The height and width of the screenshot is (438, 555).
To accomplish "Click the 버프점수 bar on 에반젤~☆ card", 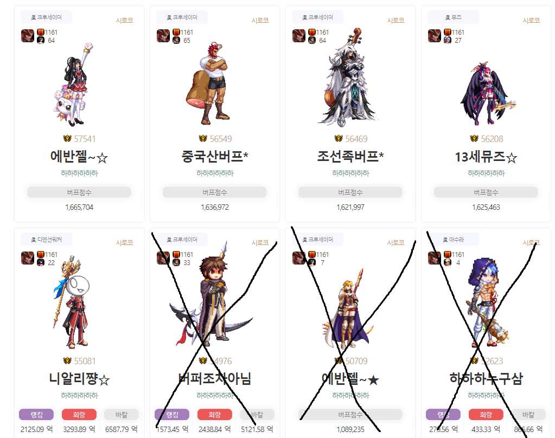I will point(79,192).
